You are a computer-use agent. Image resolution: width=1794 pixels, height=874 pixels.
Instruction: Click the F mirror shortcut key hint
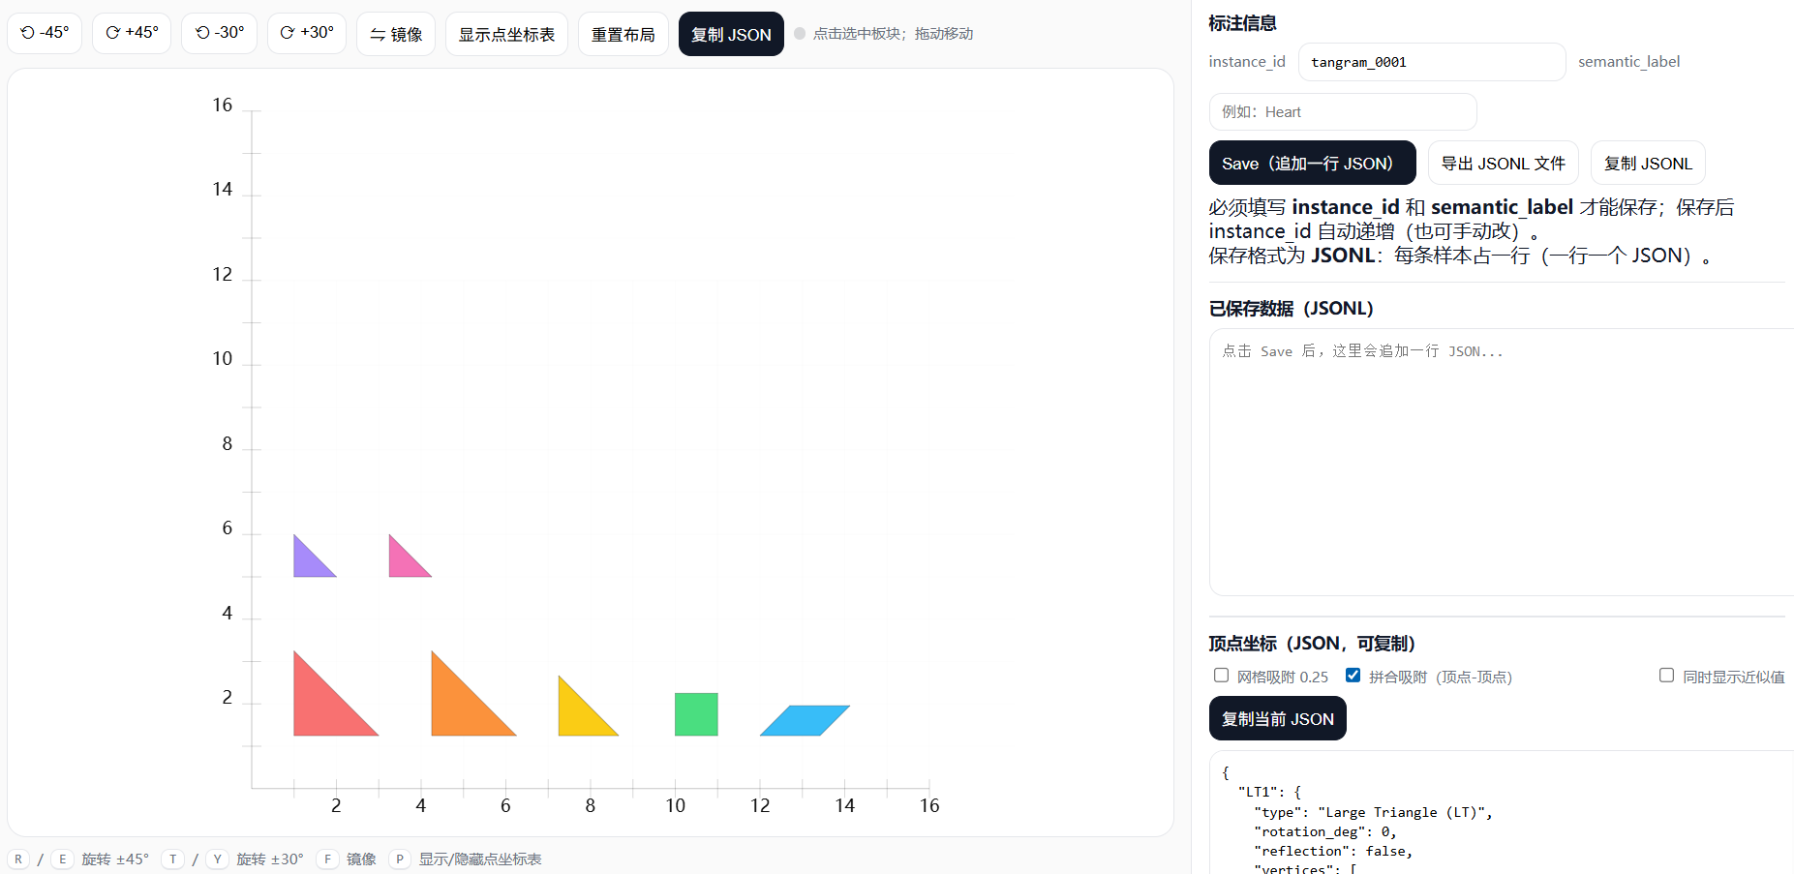click(327, 859)
